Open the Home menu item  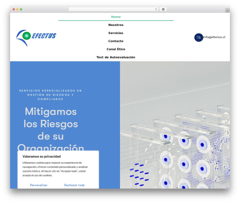(x=116, y=17)
